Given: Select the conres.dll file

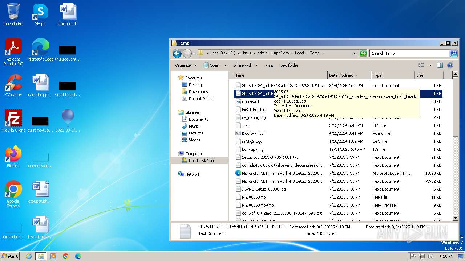Looking at the screenshot, I should (251, 101).
